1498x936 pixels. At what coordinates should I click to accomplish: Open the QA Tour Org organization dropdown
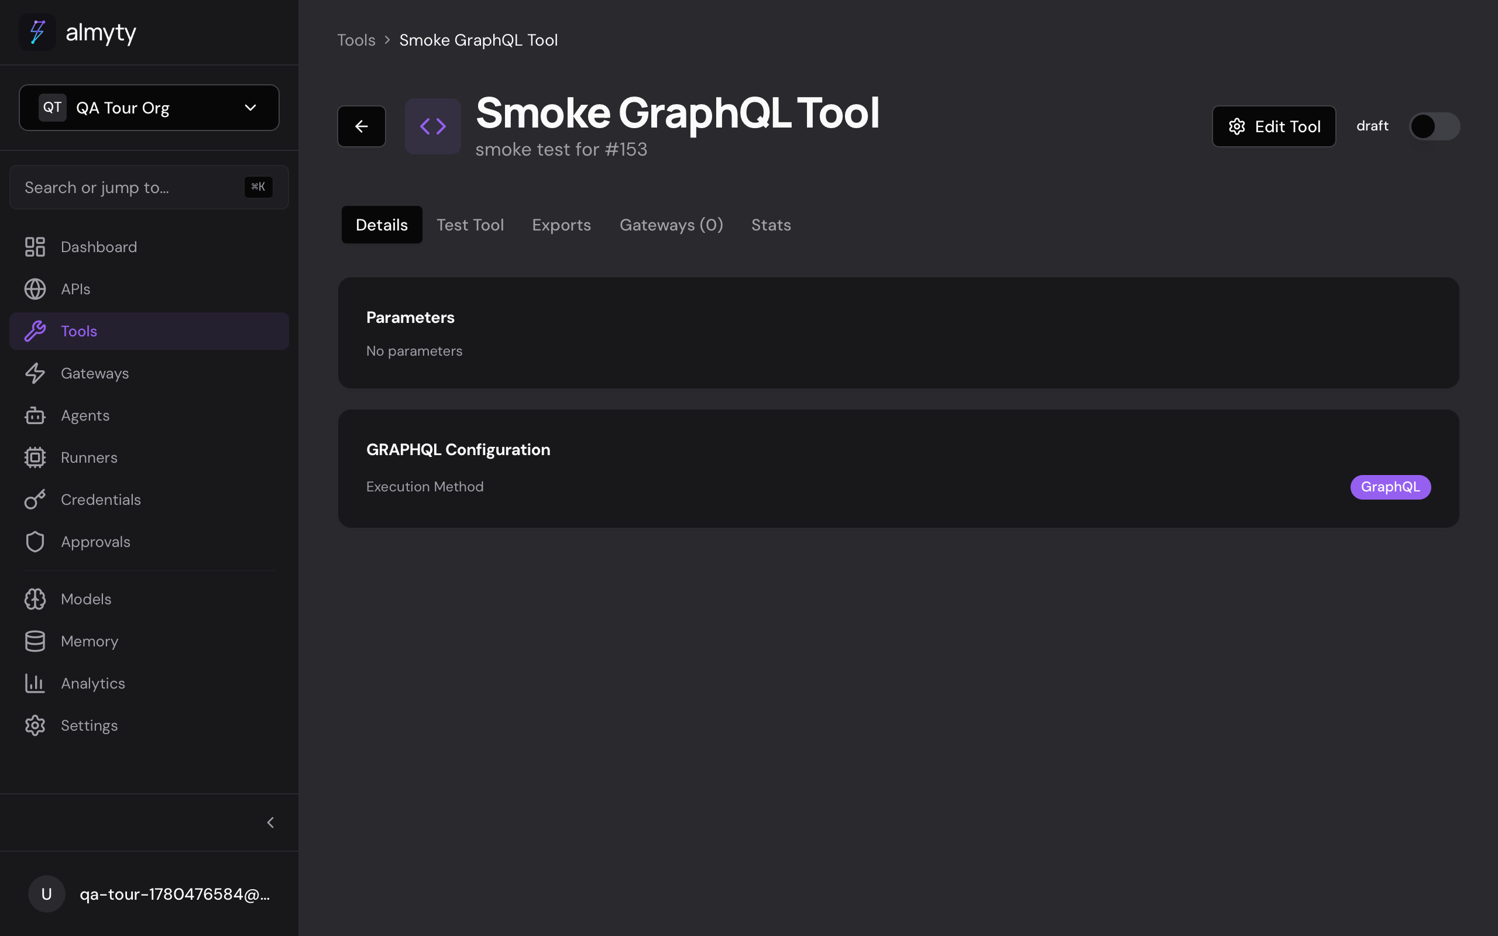point(149,108)
